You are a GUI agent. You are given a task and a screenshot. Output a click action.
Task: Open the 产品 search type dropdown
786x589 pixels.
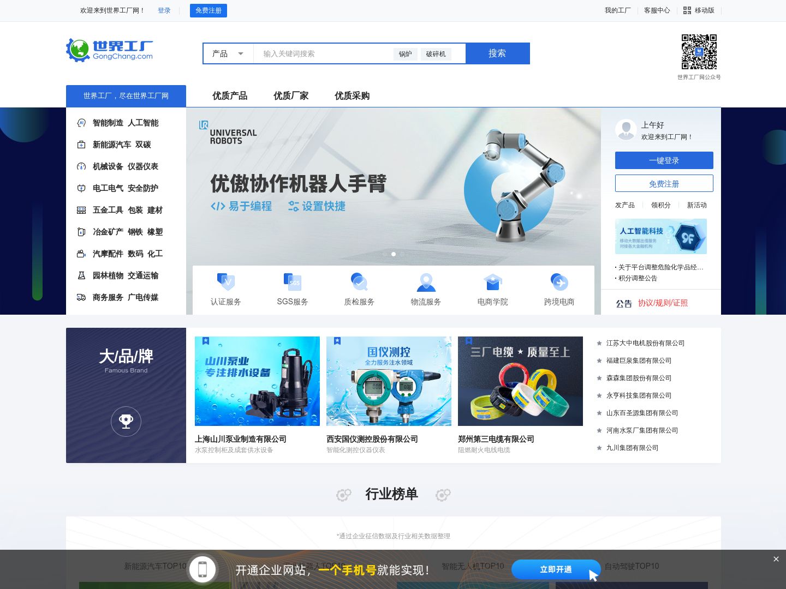coord(228,53)
